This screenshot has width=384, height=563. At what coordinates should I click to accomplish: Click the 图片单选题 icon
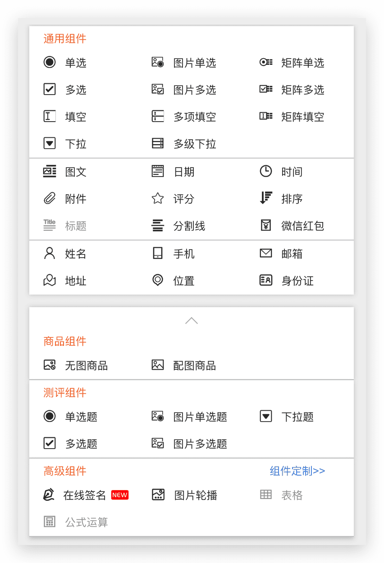pos(158,416)
